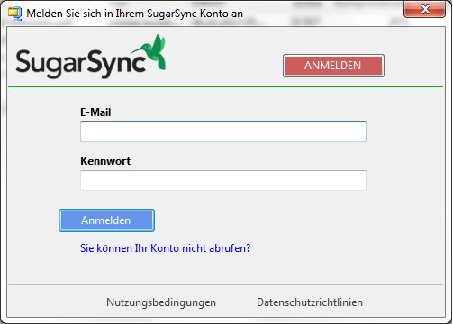The width and height of the screenshot is (453, 324).
Task: Focus the E-Mail input field
Action: [223, 131]
